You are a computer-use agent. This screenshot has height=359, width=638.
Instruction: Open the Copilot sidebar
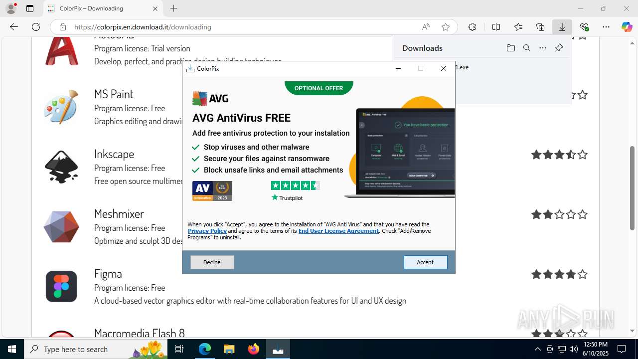pyautogui.click(x=627, y=27)
